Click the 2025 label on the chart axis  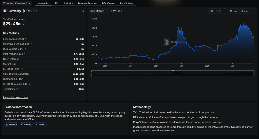click(207, 66)
